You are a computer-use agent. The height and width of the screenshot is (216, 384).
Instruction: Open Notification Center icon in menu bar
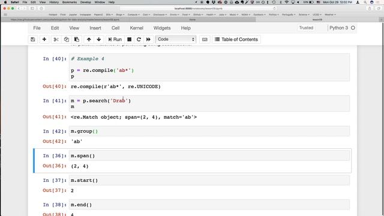click(377, 2)
